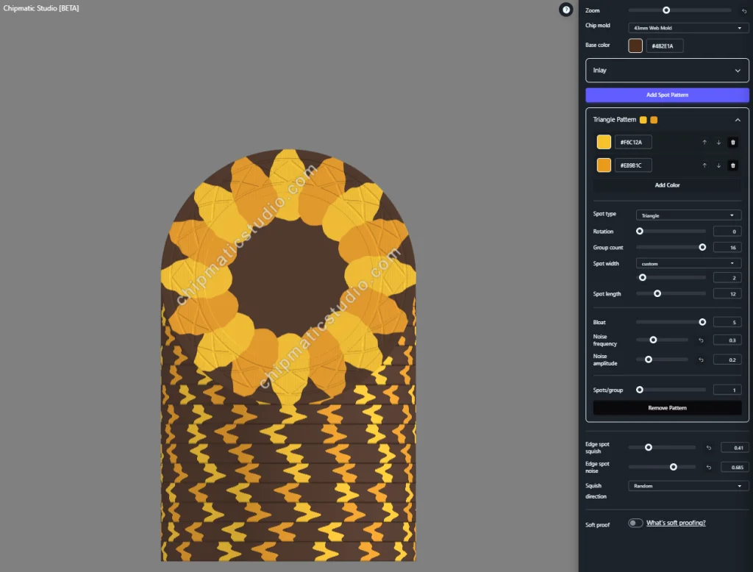This screenshot has height=572, width=753.
Task: Click the #E89B1C hex input field
Action: click(633, 165)
